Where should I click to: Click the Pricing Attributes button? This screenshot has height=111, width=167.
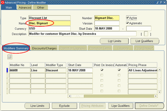(92, 106)
